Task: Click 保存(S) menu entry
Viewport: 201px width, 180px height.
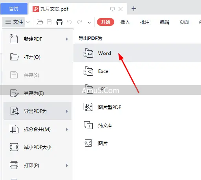Action: point(37,75)
